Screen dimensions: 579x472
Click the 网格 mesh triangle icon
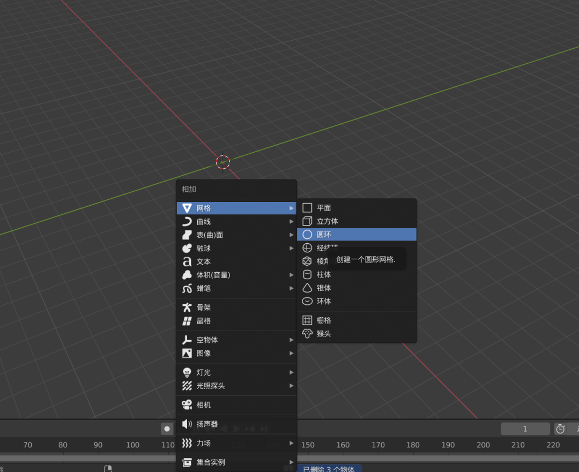(187, 208)
